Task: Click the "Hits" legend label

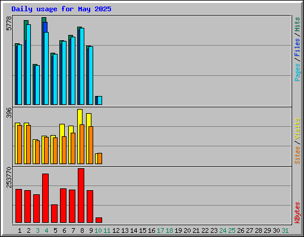Action: point(297,24)
